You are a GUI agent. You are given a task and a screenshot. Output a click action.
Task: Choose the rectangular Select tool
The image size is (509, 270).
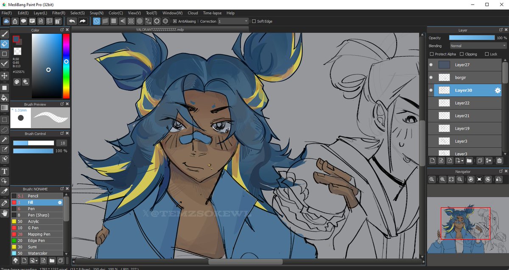[x=5, y=120]
